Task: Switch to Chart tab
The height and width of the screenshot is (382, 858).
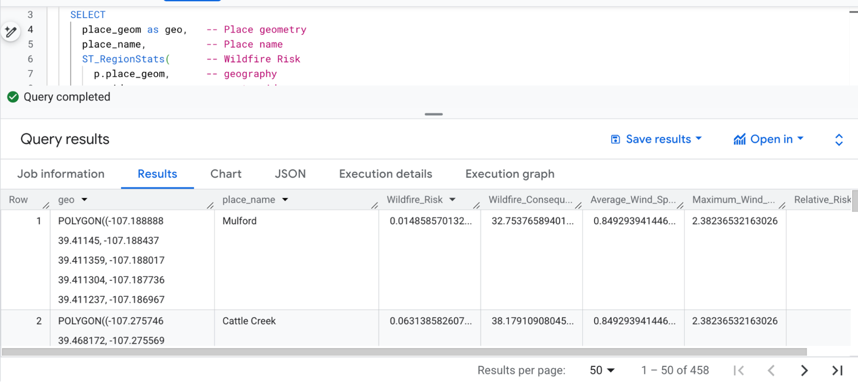Action: point(226,174)
